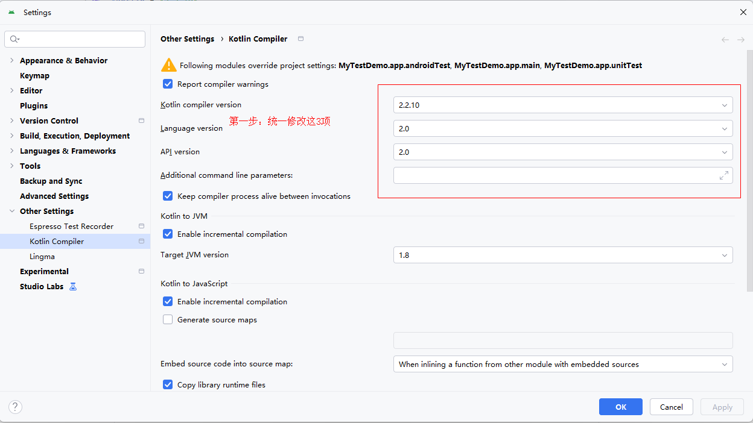Click the expand icon in Additional command line parameters field
Viewport: 753px width, 423px height.
pyautogui.click(x=723, y=175)
